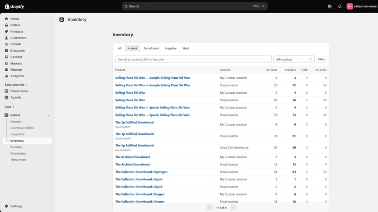Open Purchase orders in Ballast menu
The height and width of the screenshot is (212, 378).
click(x=22, y=128)
